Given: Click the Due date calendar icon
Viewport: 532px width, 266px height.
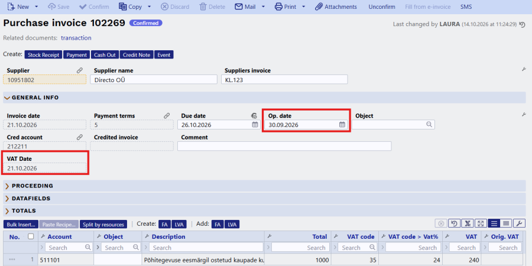Looking at the screenshot, I should click(255, 125).
